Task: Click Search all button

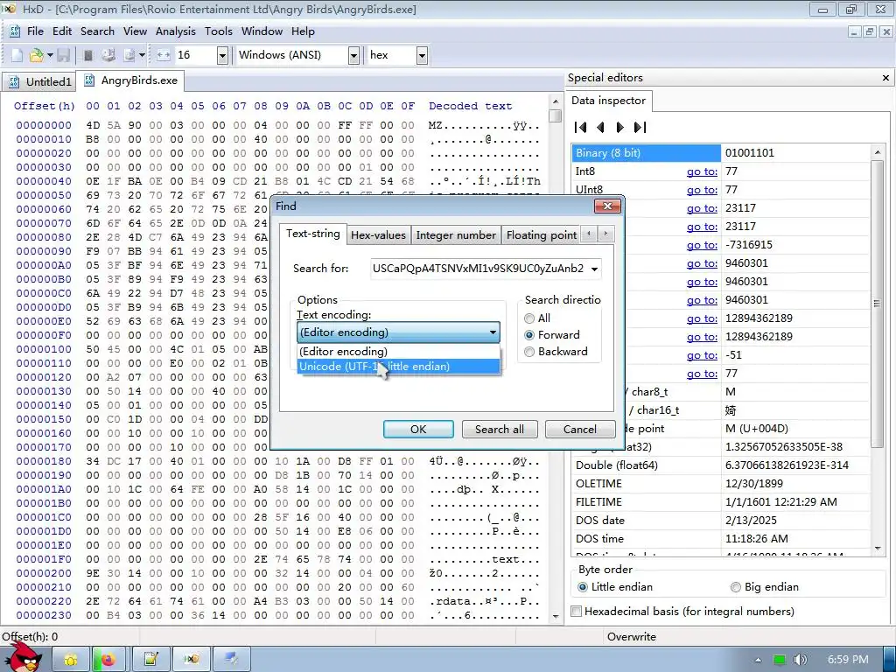Action: [x=500, y=429]
